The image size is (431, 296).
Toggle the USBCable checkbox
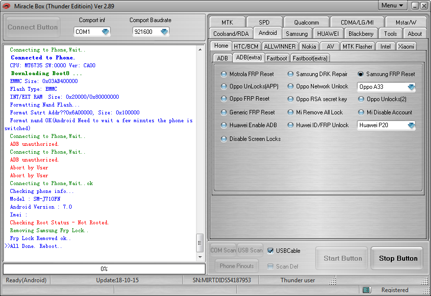point(271,251)
